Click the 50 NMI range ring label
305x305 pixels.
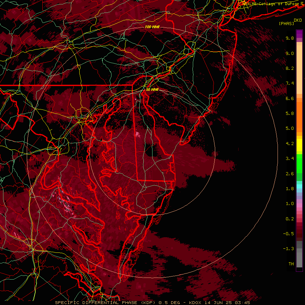coord(152,89)
